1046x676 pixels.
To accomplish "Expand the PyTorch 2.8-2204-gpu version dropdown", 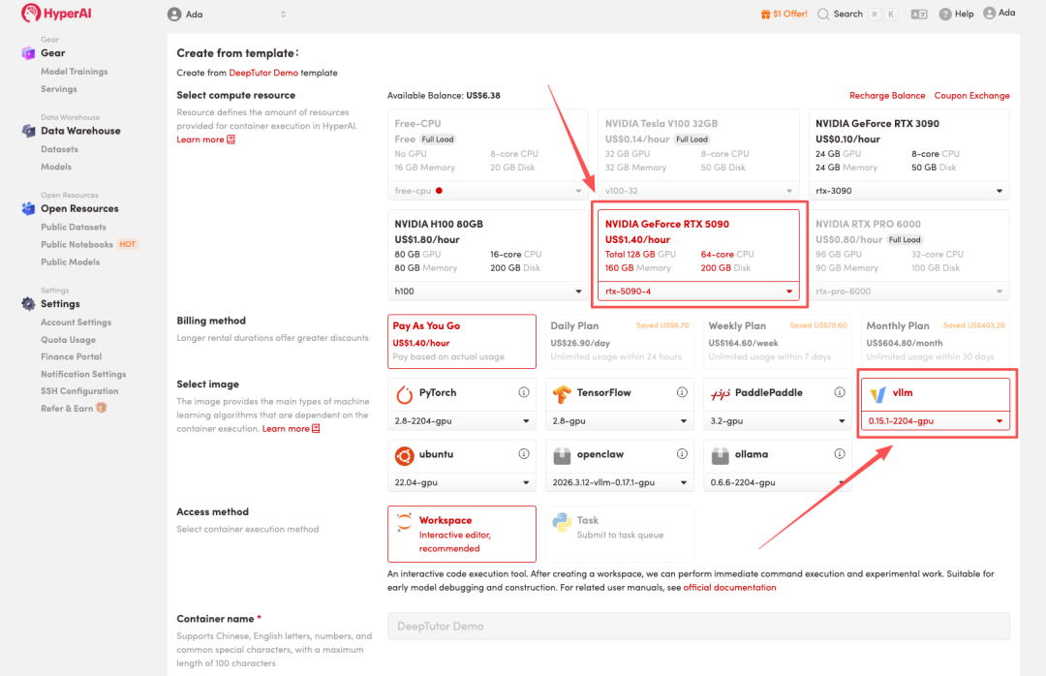I will coord(462,421).
